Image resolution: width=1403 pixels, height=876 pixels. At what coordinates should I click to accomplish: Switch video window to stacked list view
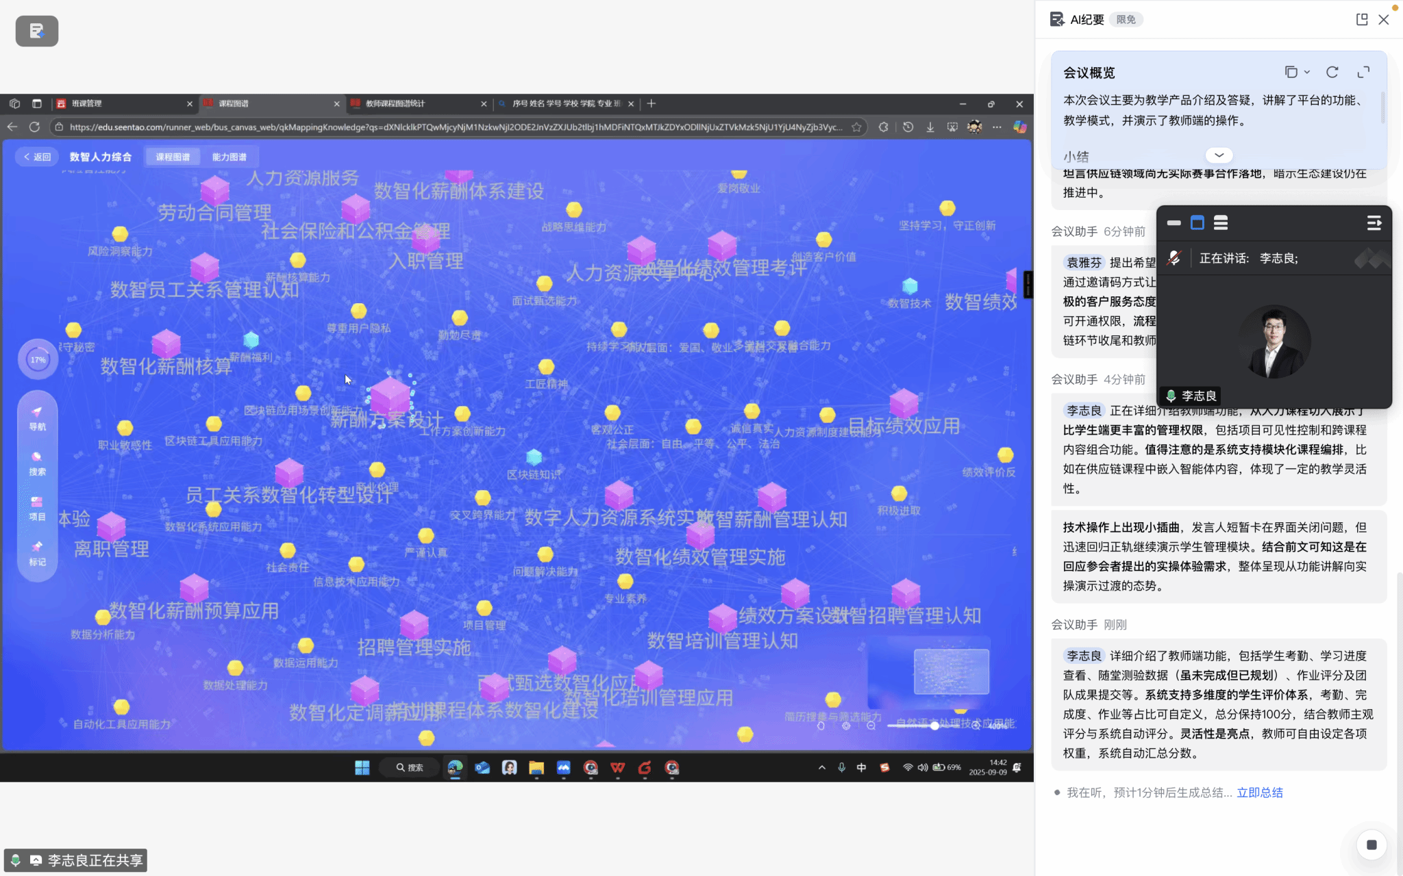(1220, 222)
